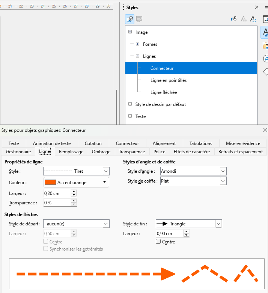Open Mise en évidence tab
268x293 pixels.
point(243,143)
